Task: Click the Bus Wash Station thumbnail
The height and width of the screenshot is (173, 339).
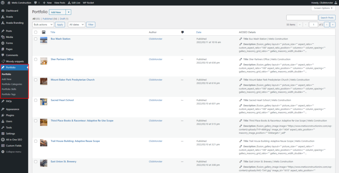Action: click(44, 41)
